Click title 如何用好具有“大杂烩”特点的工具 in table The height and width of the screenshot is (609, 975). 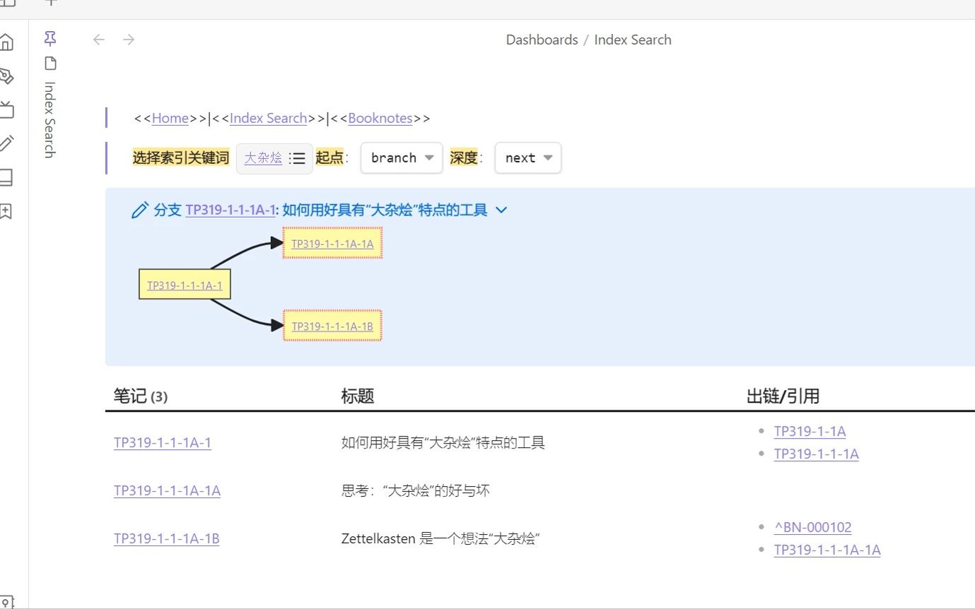click(443, 443)
